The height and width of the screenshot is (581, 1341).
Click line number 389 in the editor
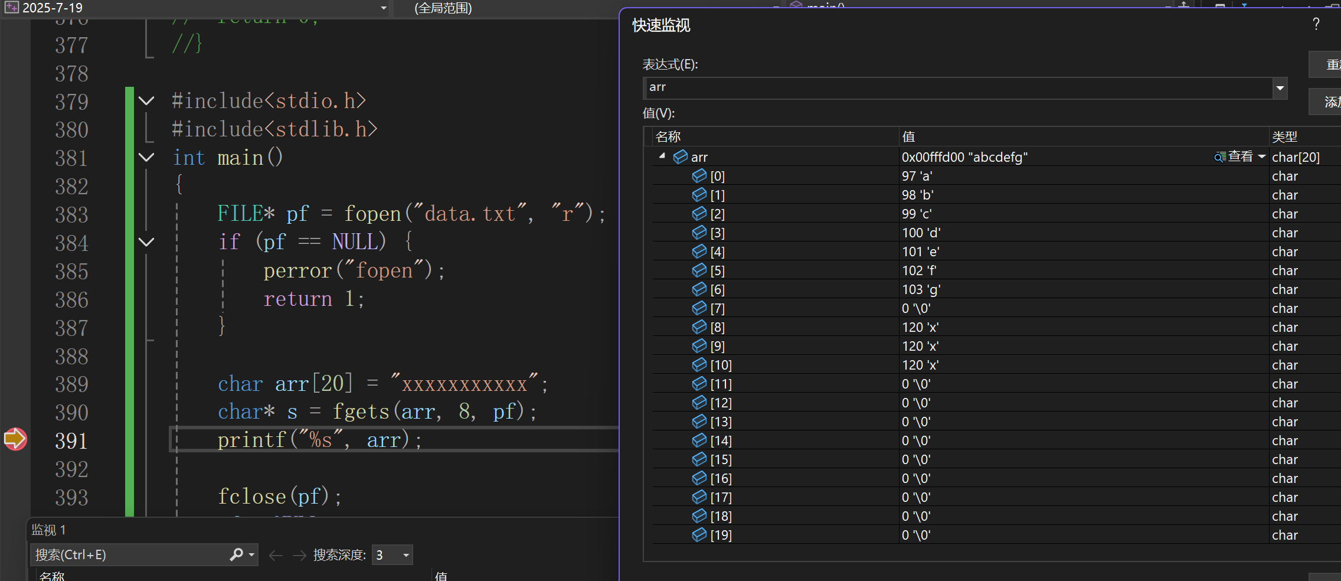[x=71, y=384]
